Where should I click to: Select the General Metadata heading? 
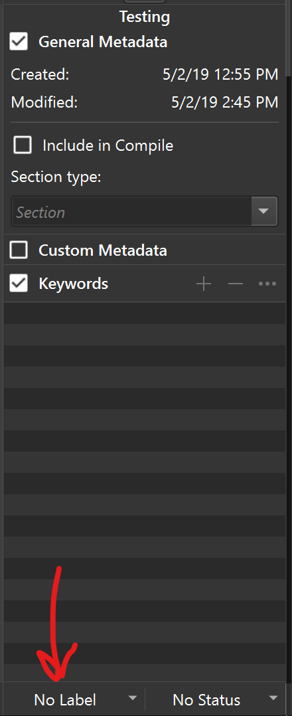[x=103, y=42]
